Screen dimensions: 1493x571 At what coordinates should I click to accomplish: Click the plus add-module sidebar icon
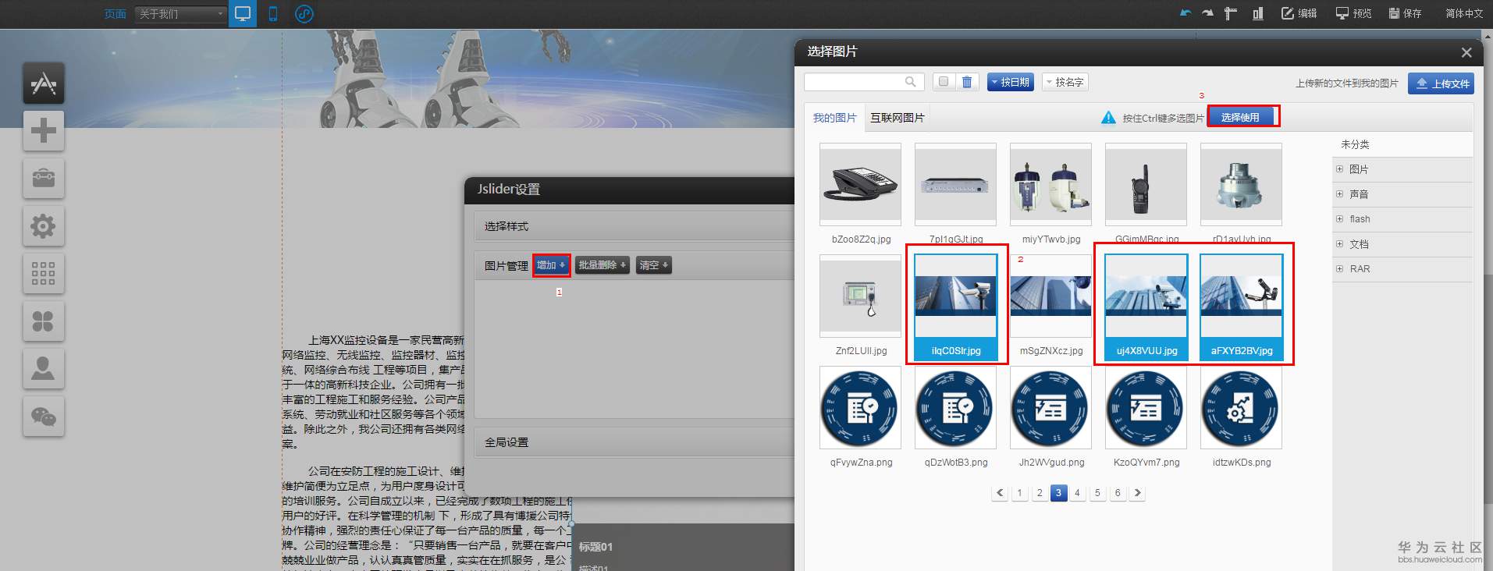[x=44, y=130]
